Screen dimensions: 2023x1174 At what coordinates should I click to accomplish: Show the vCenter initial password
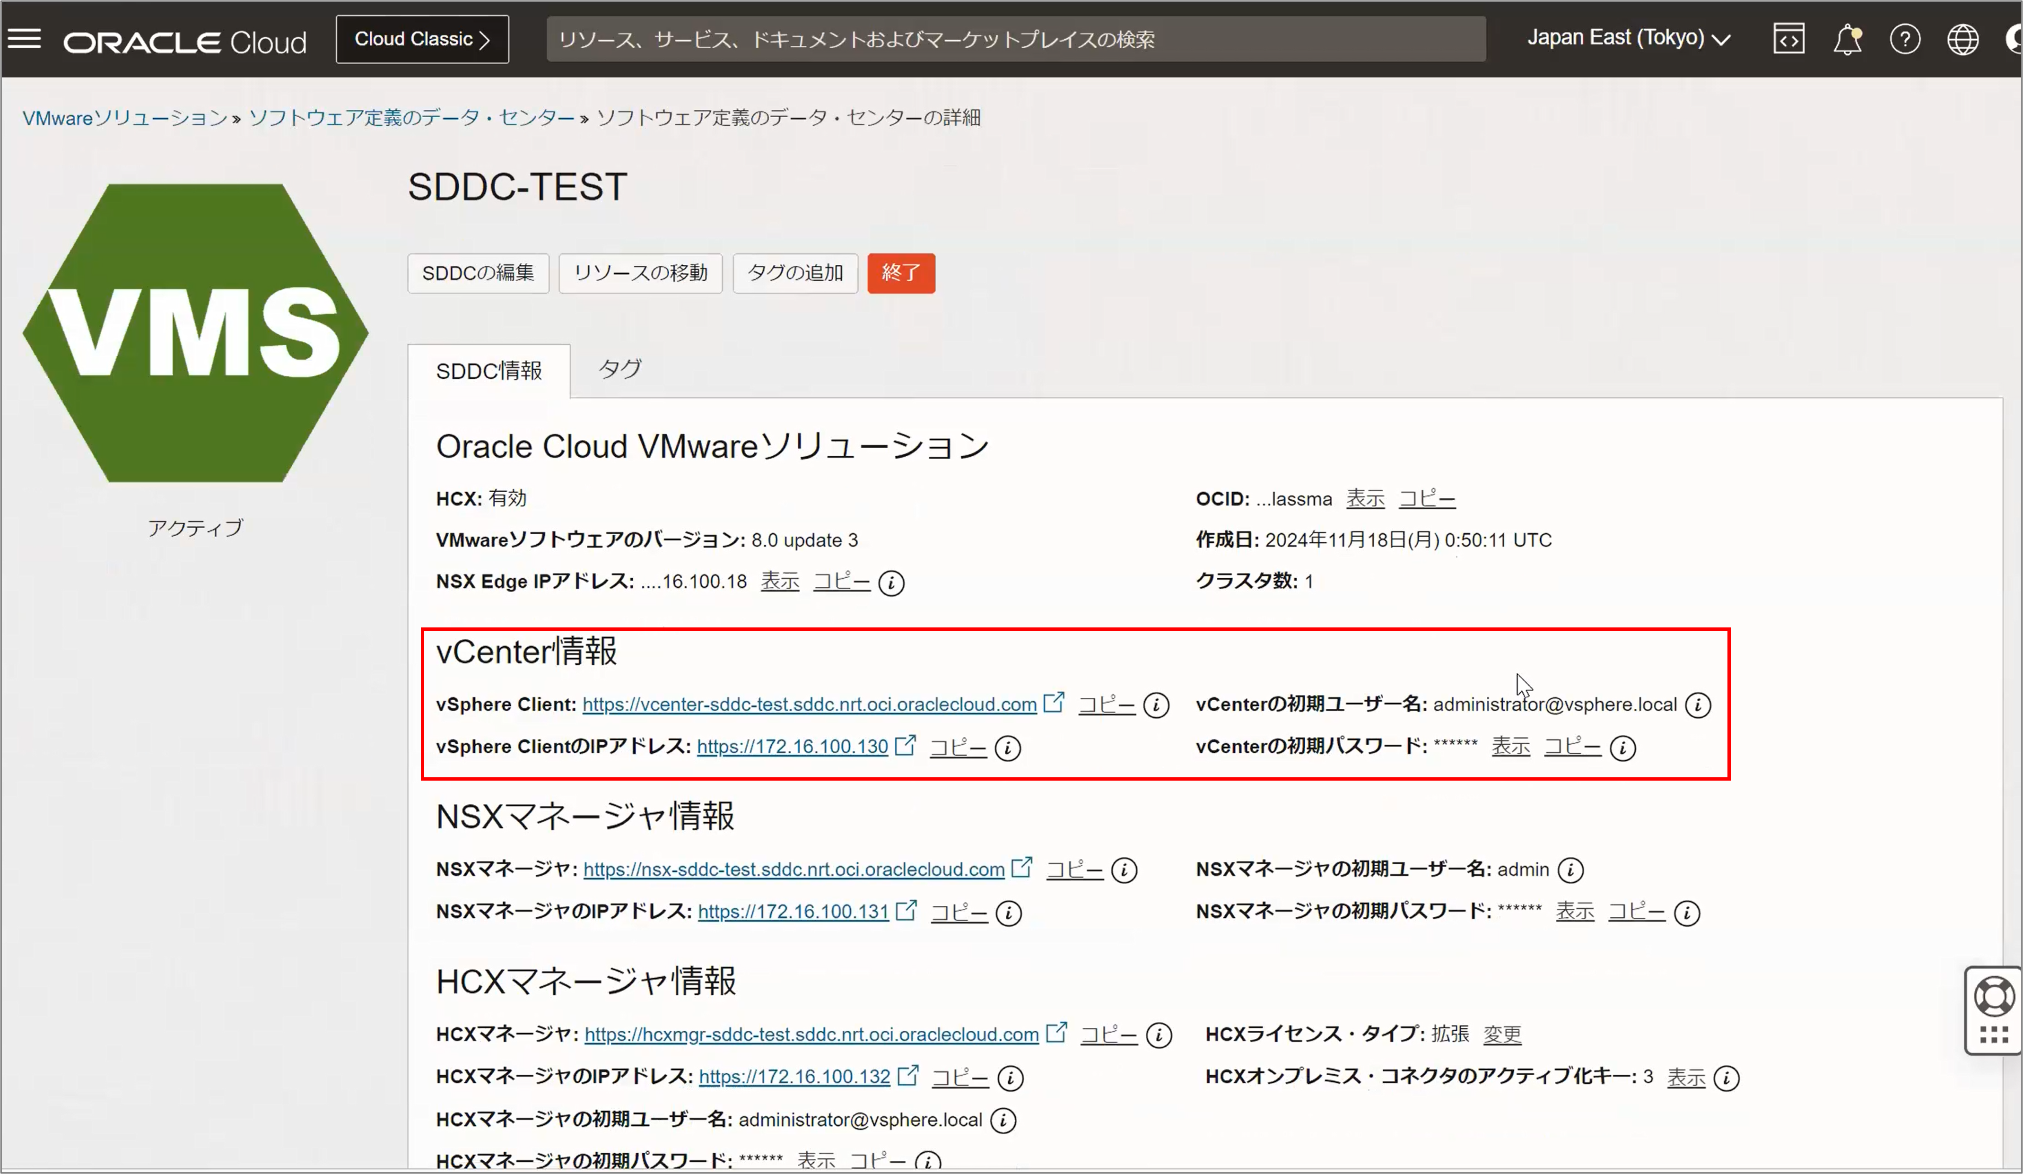1510,746
